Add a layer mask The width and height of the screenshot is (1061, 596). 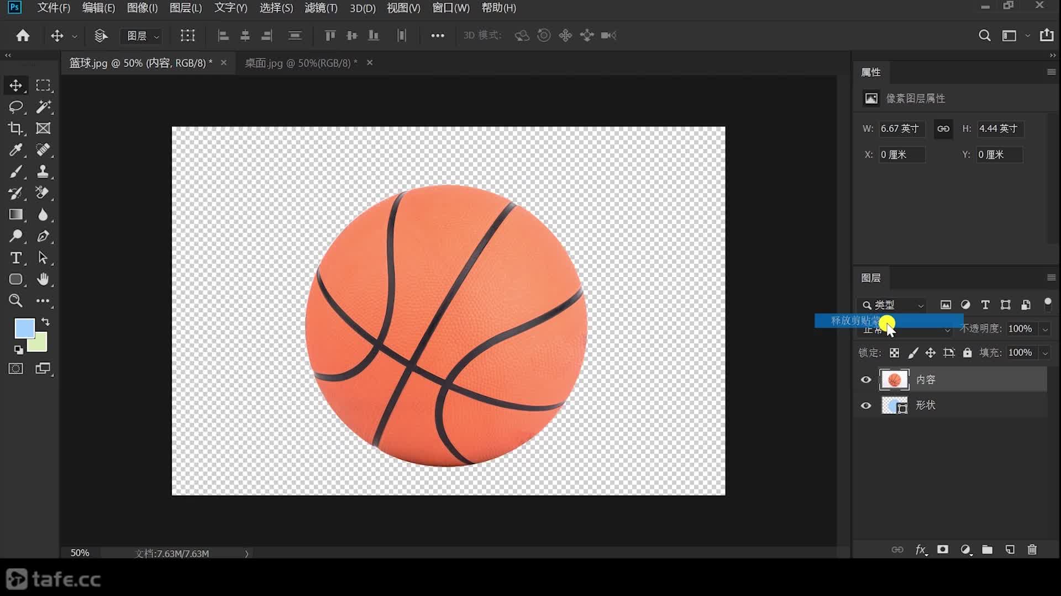pos(943,550)
